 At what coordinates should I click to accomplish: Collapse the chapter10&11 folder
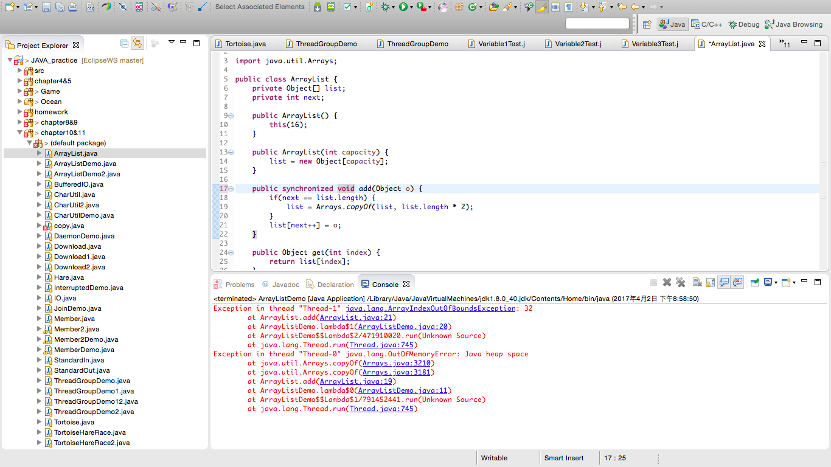(19, 133)
